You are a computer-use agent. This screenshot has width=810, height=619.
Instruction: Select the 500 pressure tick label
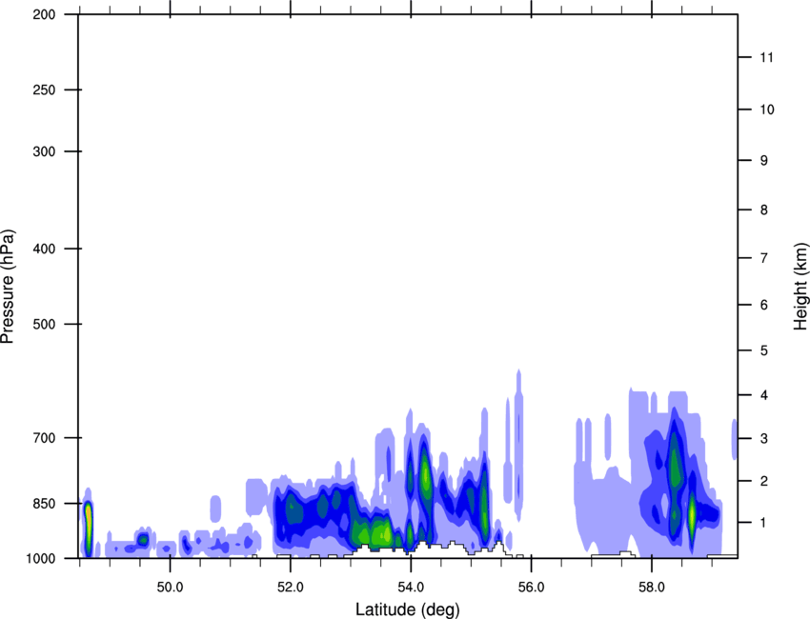pyautogui.click(x=44, y=324)
